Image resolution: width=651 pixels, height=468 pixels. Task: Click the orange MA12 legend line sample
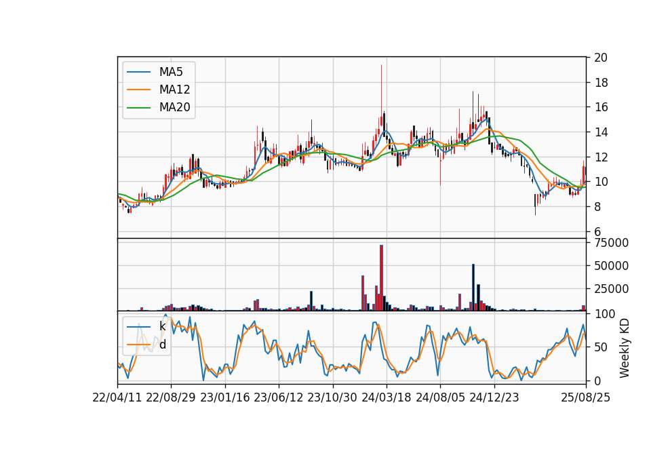point(138,90)
